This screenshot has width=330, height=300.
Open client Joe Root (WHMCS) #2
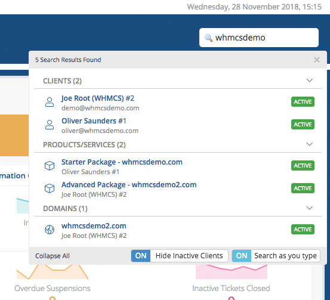tap(98, 98)
